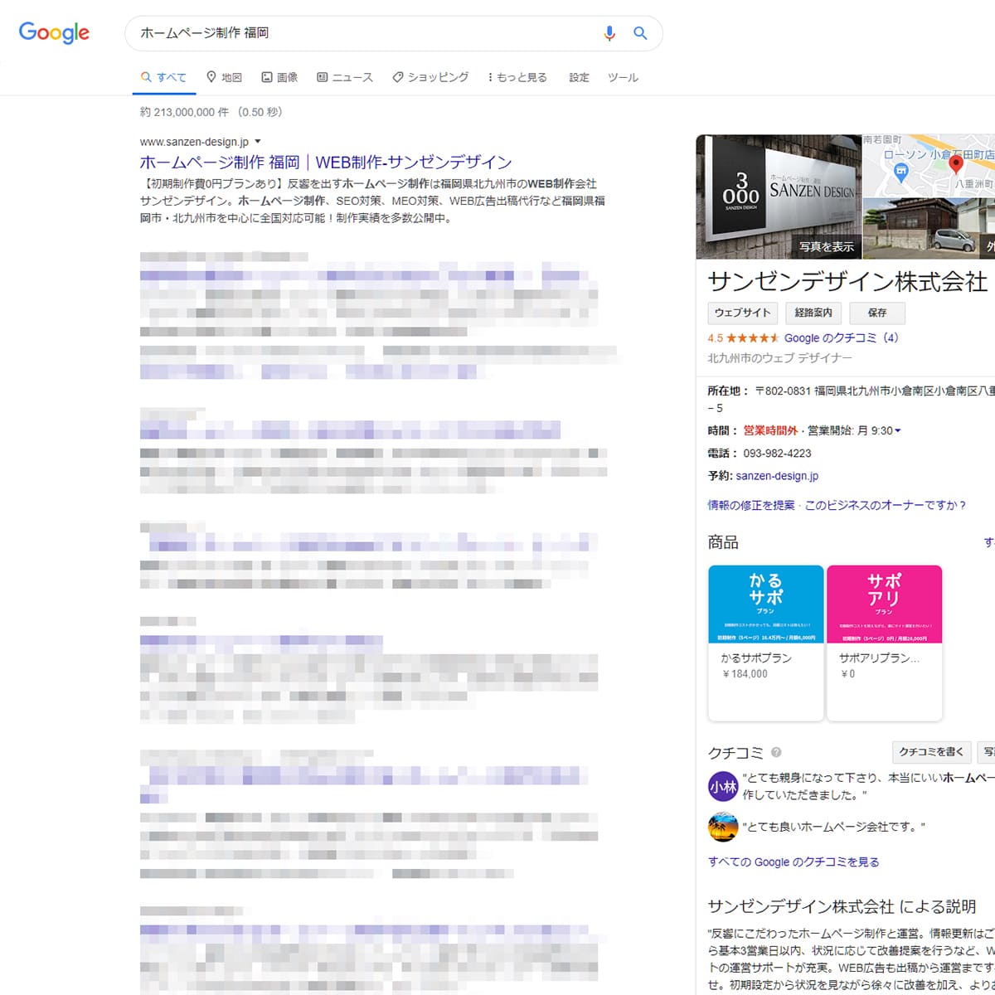Expand dropdown arrow beside www.sanzen-design.jp
The height and width of the screenshot is (995, 995).
pyautogui.click(x=257, y=142)
